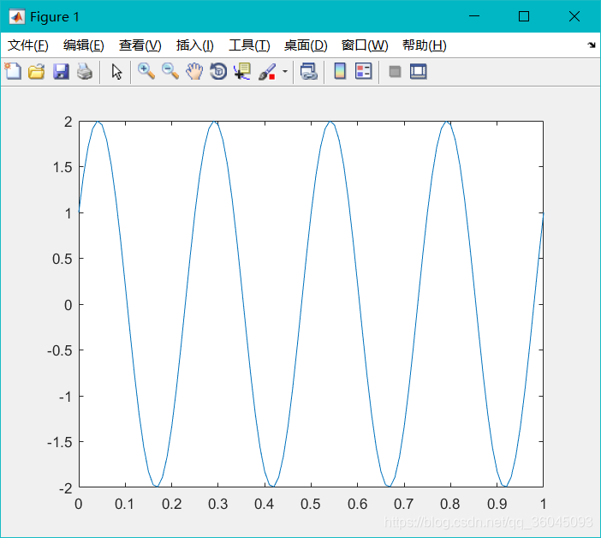601x538 pixels.
Task: Click the dock figure arrow at menu bar right
Action: [591, 45]
